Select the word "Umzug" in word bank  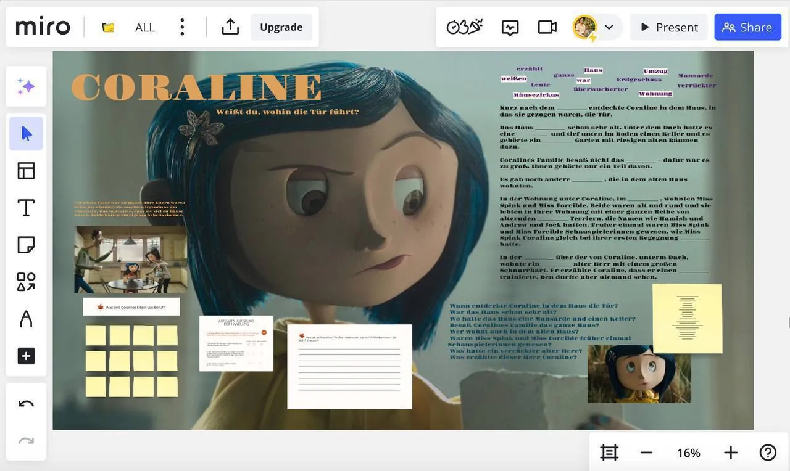pyautogui.click(x=655, y=71)
